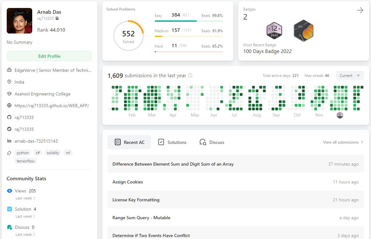Click the Easy solved progress bar
The width and height of the screenshot is (371, 239).
pyautogui.click(x=189, y=21)
